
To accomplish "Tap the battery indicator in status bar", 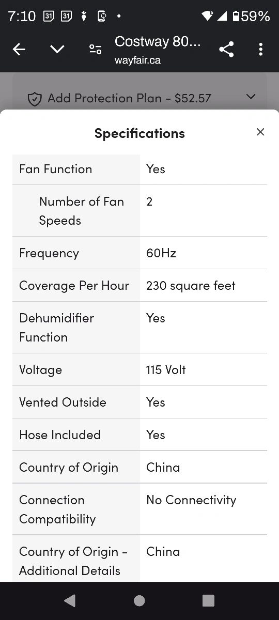I will (252, 17).
